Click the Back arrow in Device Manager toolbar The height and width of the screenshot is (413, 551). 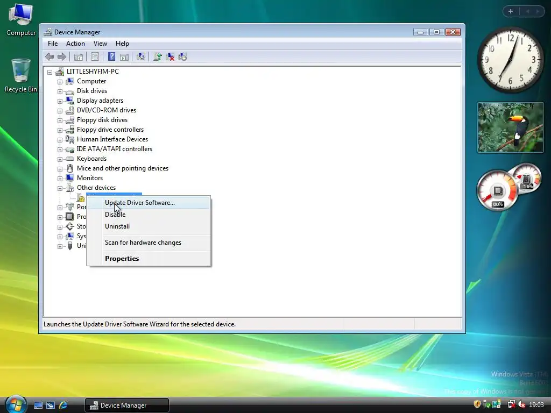point(50,56)
